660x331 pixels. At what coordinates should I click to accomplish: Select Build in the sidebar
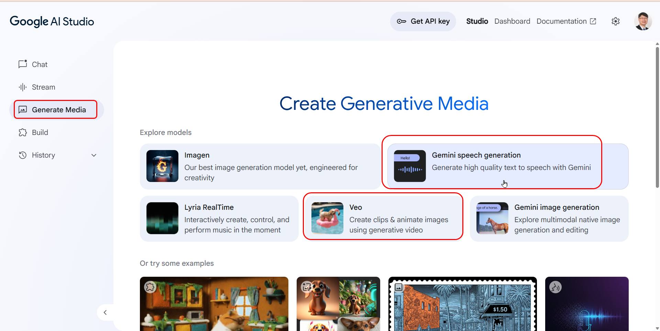tap(57, 132)
